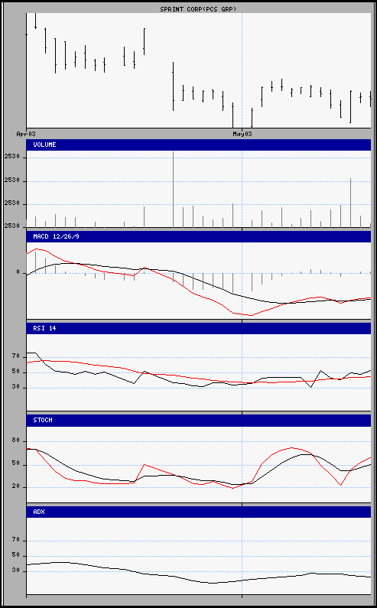Image resolution: width=377 pixels, height=608 pixels.
Task: Click the stochastic 50 level label
Action: 15,464
